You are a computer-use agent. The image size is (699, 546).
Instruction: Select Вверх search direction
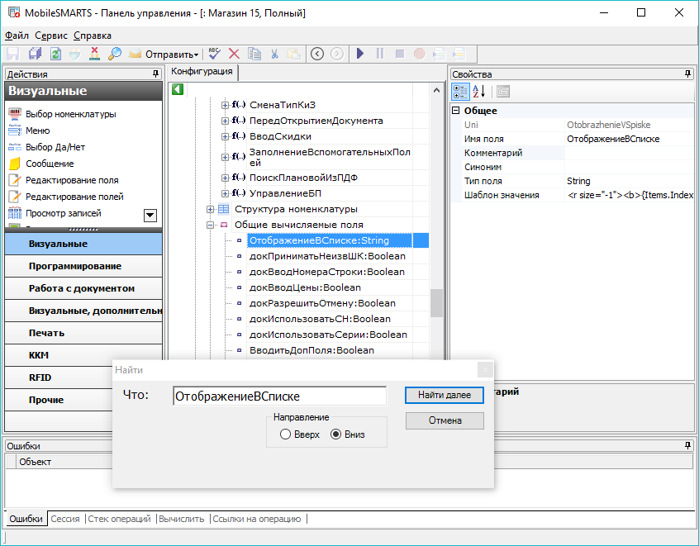coord(285,434)
